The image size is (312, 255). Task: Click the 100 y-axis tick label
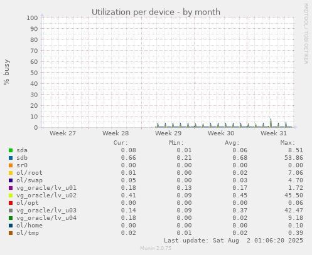point(32,18)
